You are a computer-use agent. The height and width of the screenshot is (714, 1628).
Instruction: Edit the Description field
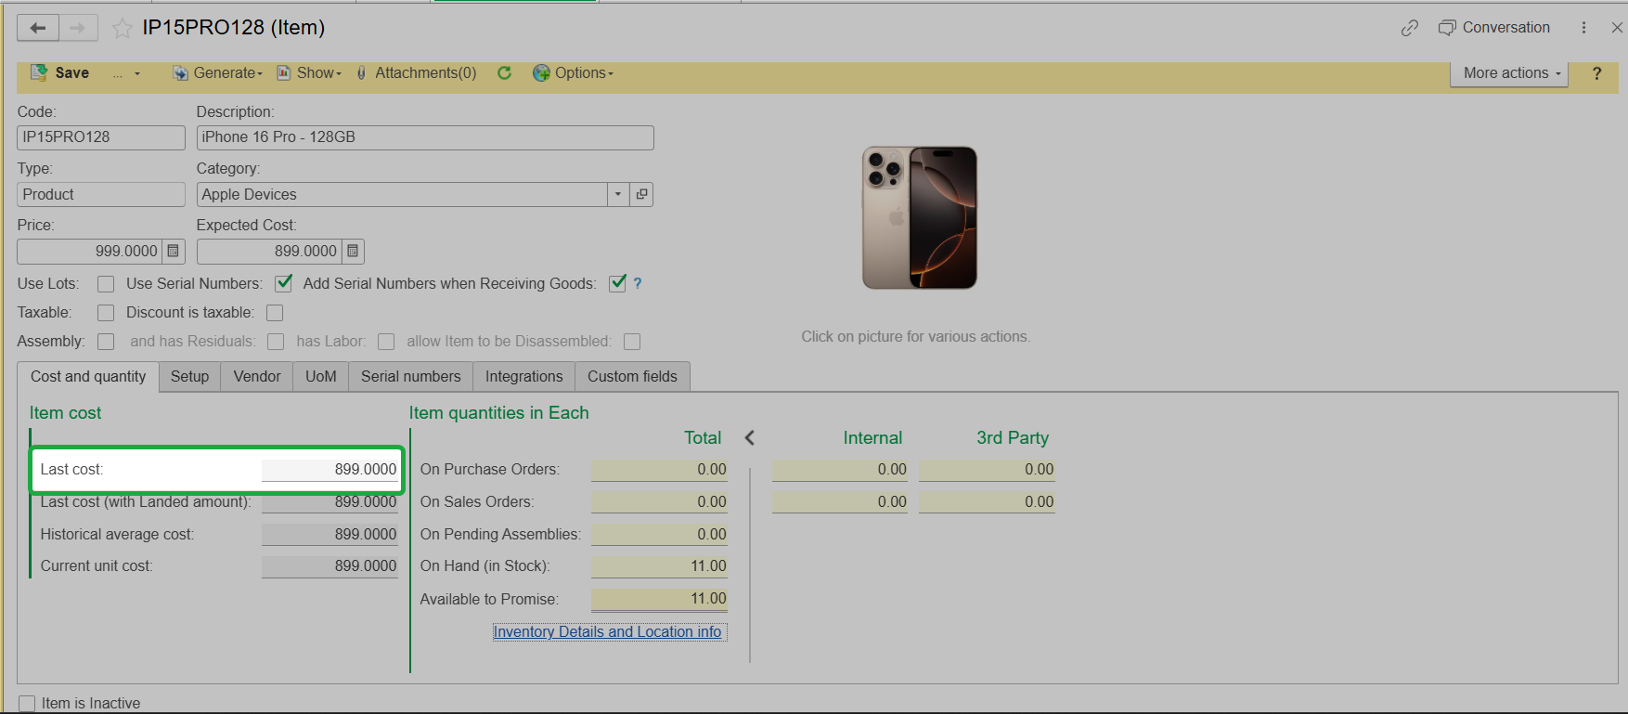coord(425,137)
